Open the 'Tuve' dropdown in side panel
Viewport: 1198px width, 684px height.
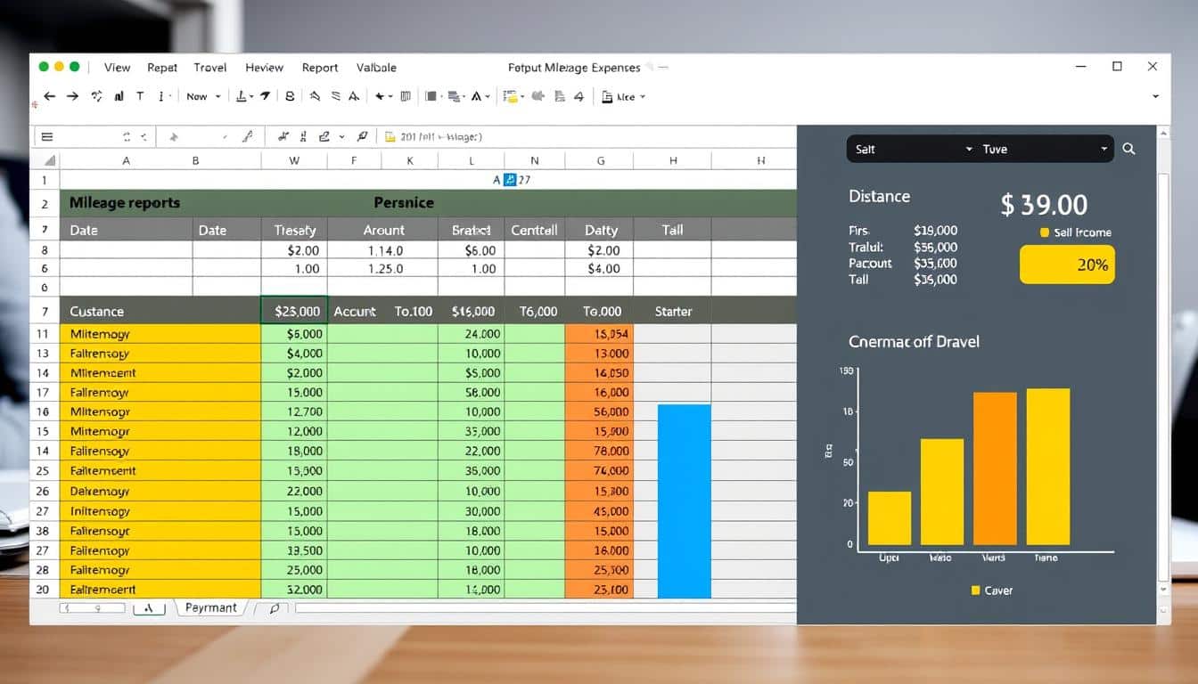[x=1045, y=149]
